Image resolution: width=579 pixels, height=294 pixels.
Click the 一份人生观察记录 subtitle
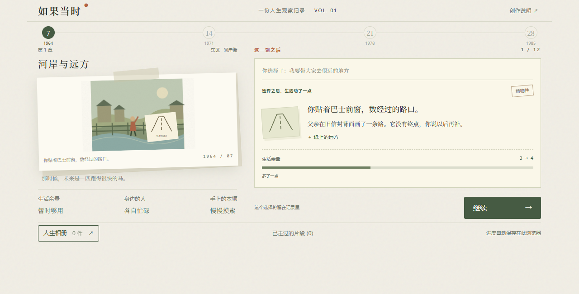[x=282, y=11]
